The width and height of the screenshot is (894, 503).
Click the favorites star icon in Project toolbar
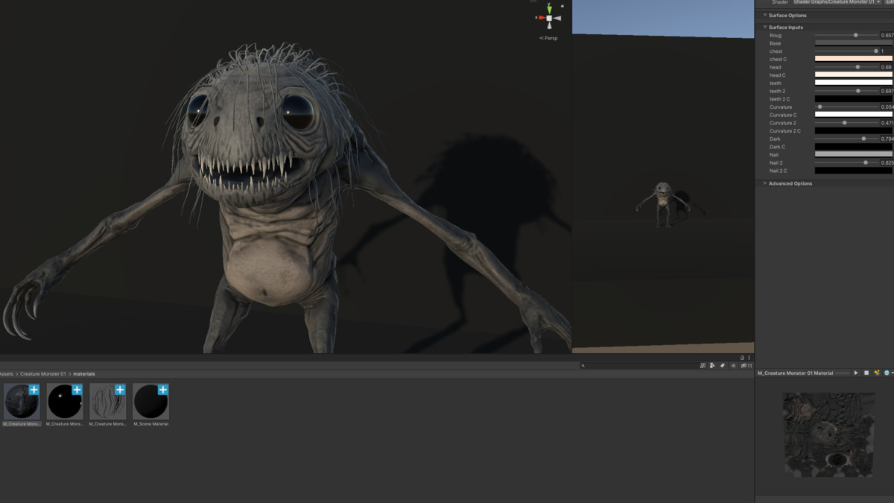[734, 364]
